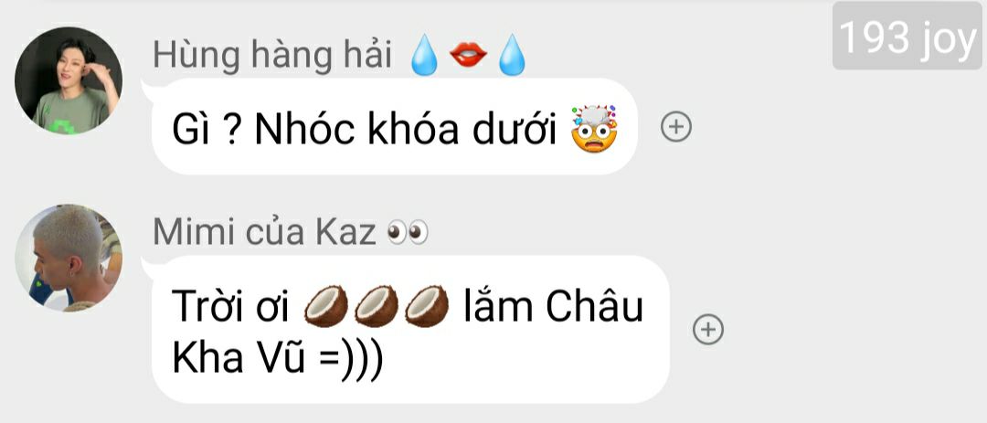The height and width of the screenshot is (423, 987).
Task: Click the third coconut emoji before 'lắm'
Action: (x=427, y=307)
